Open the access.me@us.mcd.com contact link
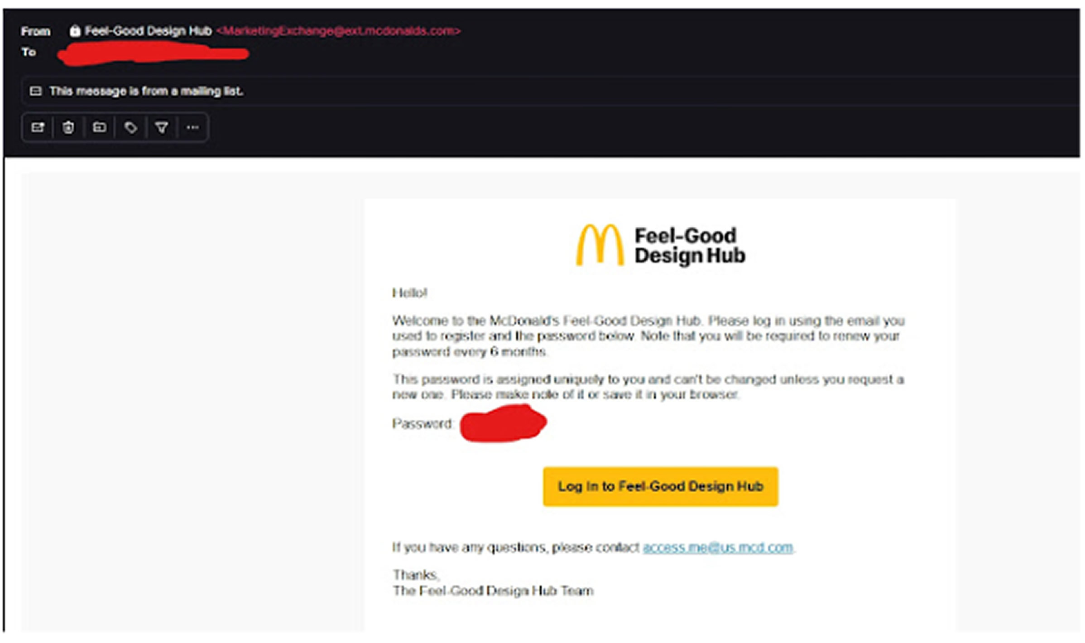This screenshot has width=1085, height=643. [718, 547]
